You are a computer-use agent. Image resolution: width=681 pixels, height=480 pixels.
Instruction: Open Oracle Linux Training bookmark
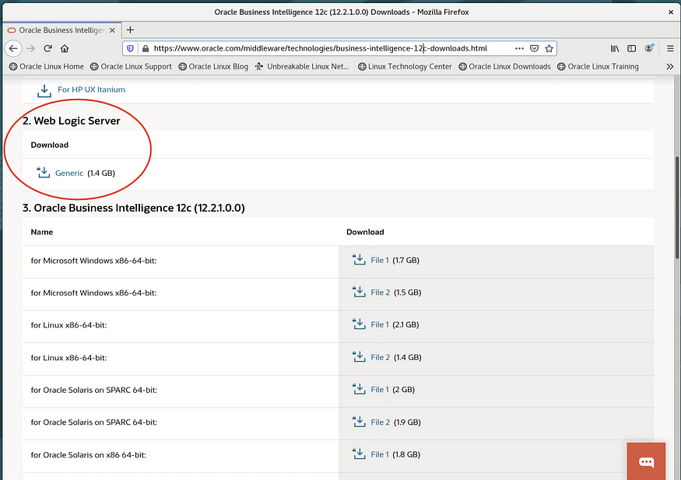[598, 66]
